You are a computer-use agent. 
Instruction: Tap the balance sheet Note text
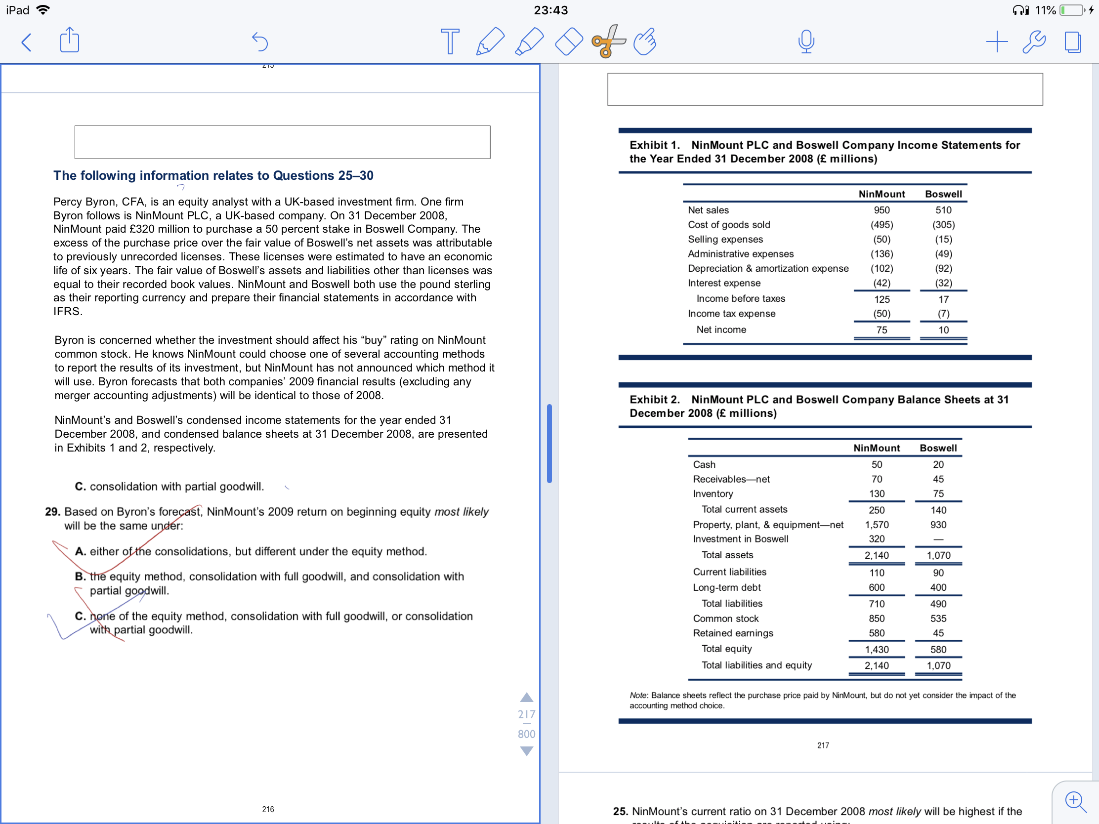pyautogui.click(x=823, y=700)
